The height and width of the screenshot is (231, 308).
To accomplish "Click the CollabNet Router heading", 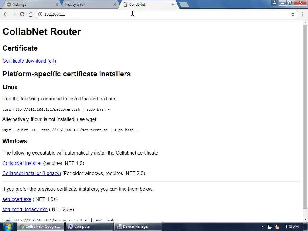I will pos(42,31).
